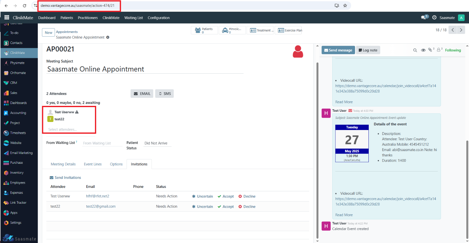Toggle the Following status
This screenshot has height=243, width=469.
(453, 50)
